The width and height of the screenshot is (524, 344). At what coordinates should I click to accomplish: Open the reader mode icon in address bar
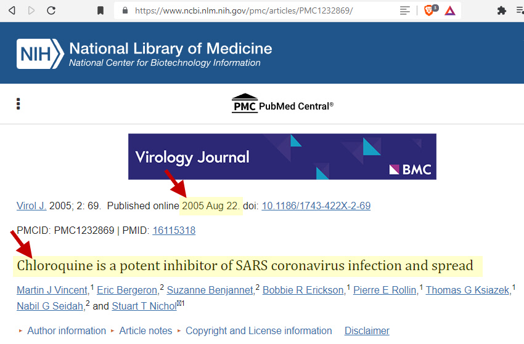404,10
